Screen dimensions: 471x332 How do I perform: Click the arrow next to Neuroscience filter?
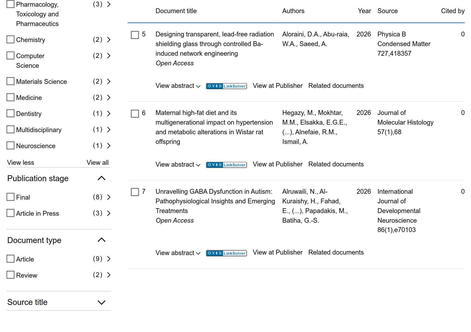click(109, 146)
